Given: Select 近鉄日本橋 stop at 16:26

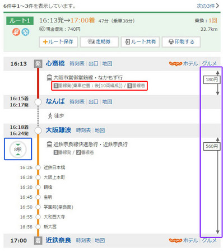Looking at the screenshot, I should (54, 167).
